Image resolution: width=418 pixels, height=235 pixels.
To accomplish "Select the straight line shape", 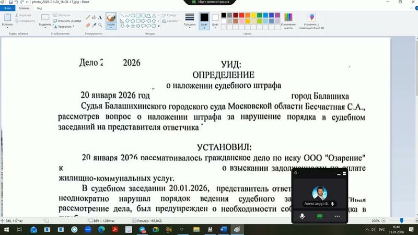I will [122, 16].
